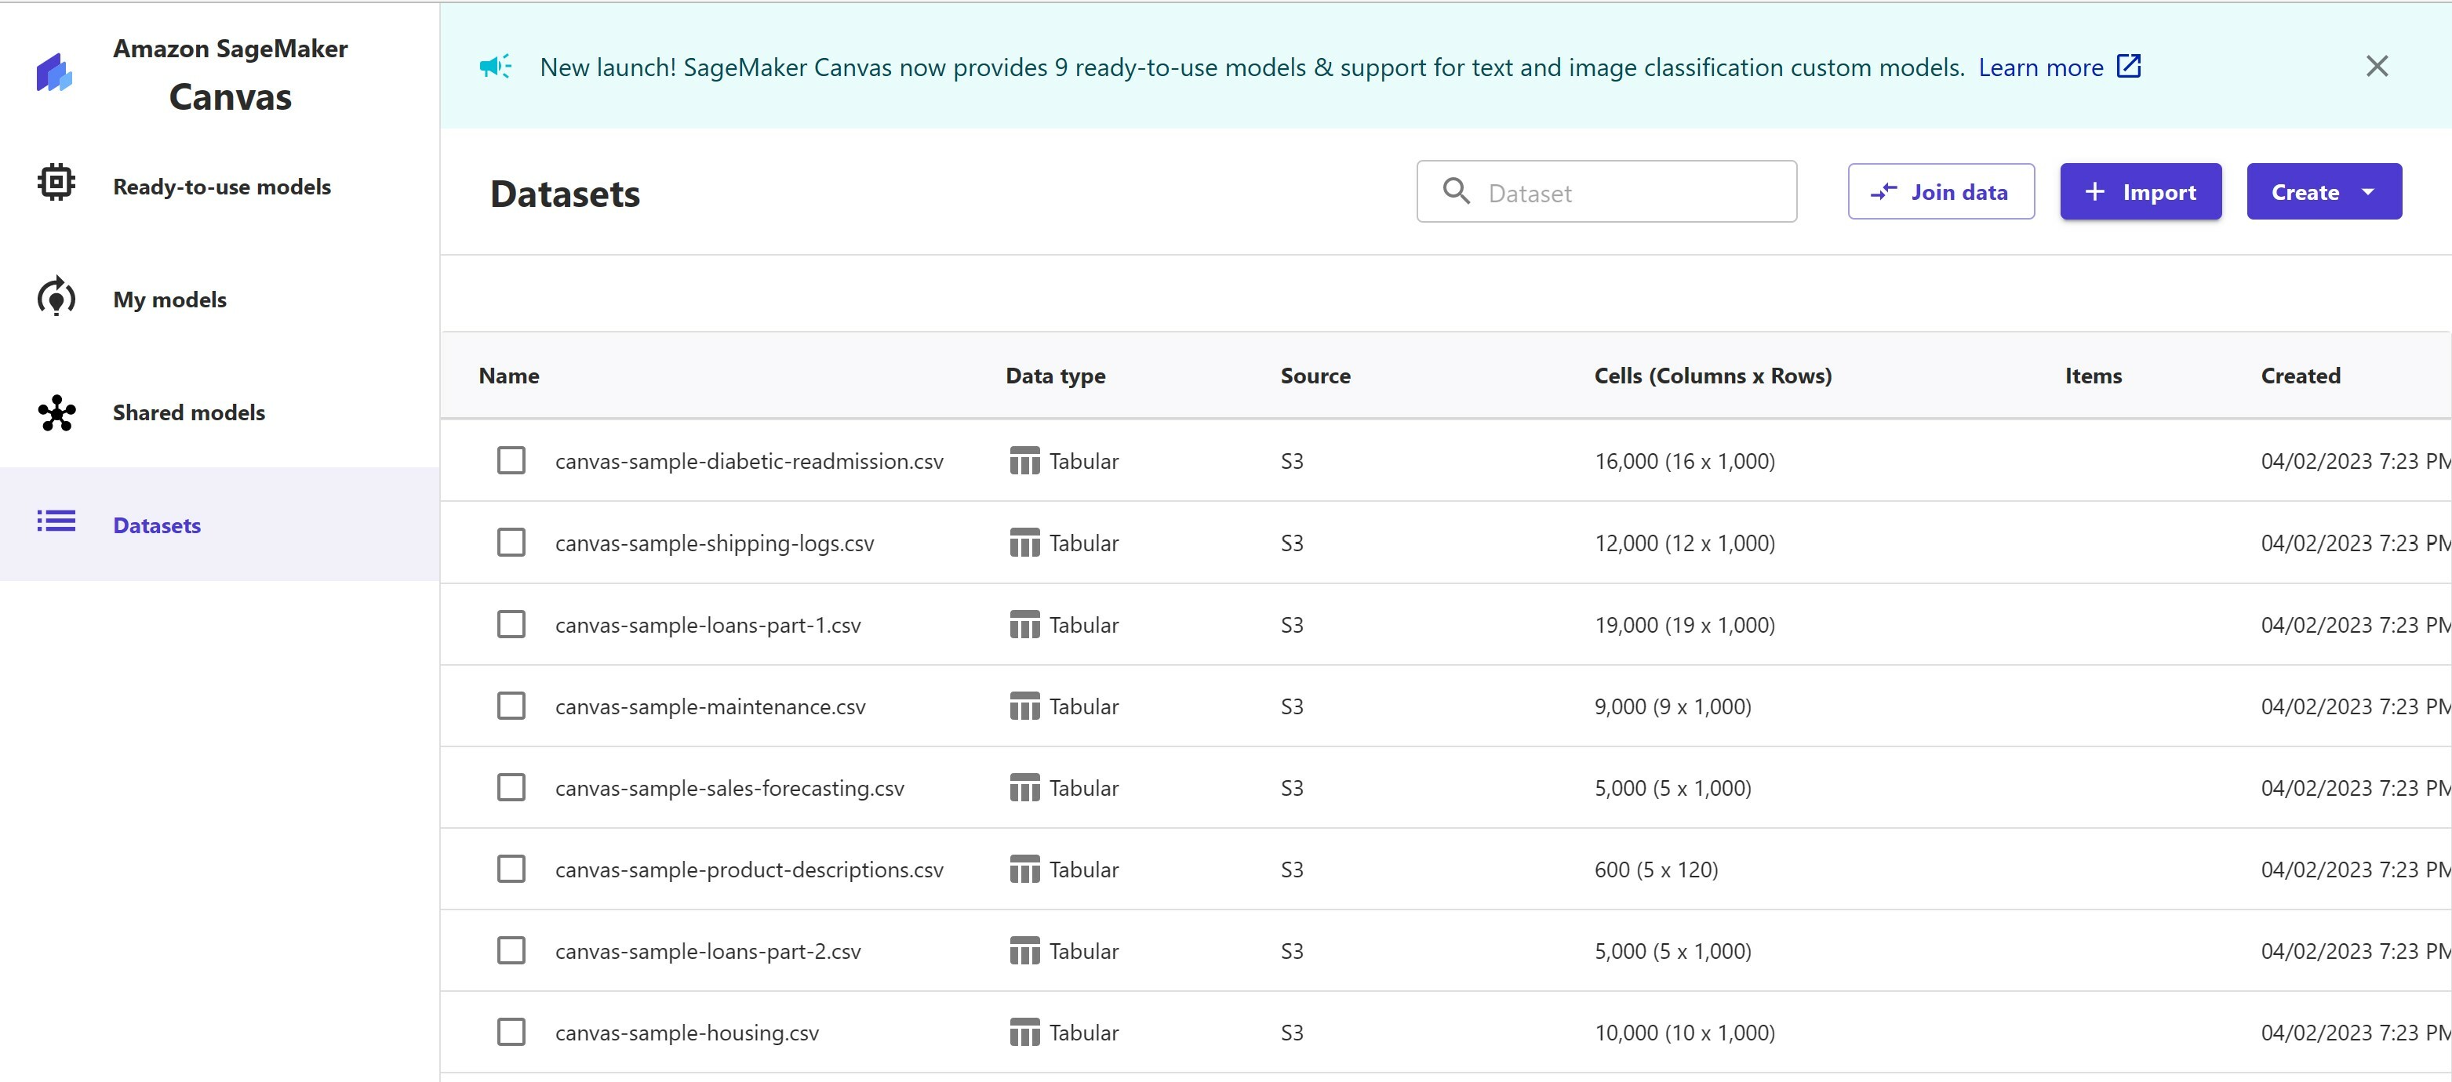The image size is (2452, 1082).
Task: Dismiss the New launch banner
Action: [x=2377, y=67]
